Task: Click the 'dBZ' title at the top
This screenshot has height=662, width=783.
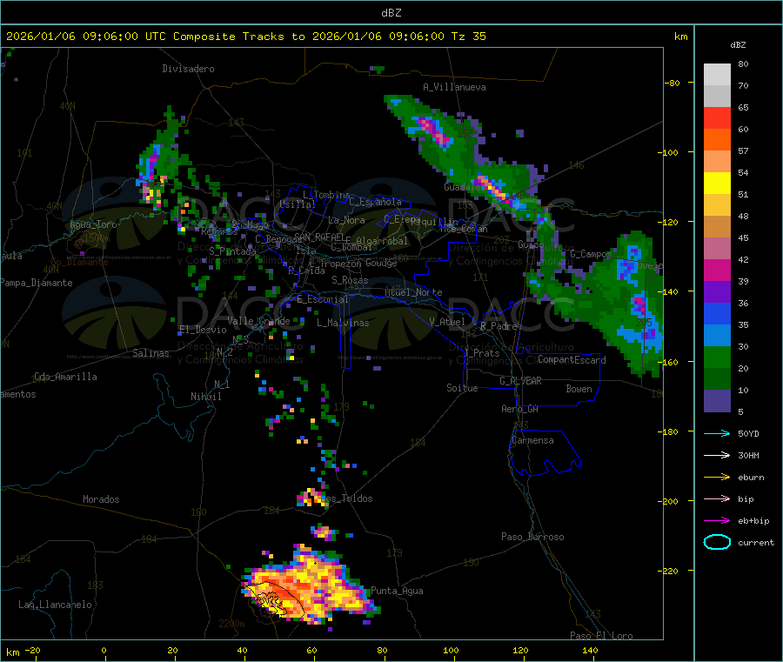Action: 391,12
